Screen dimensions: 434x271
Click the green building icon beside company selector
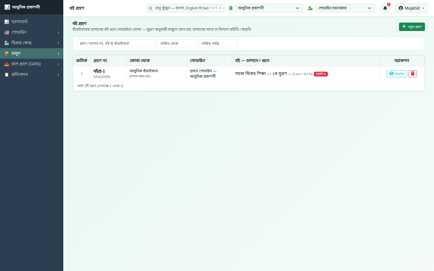(231, 8)
